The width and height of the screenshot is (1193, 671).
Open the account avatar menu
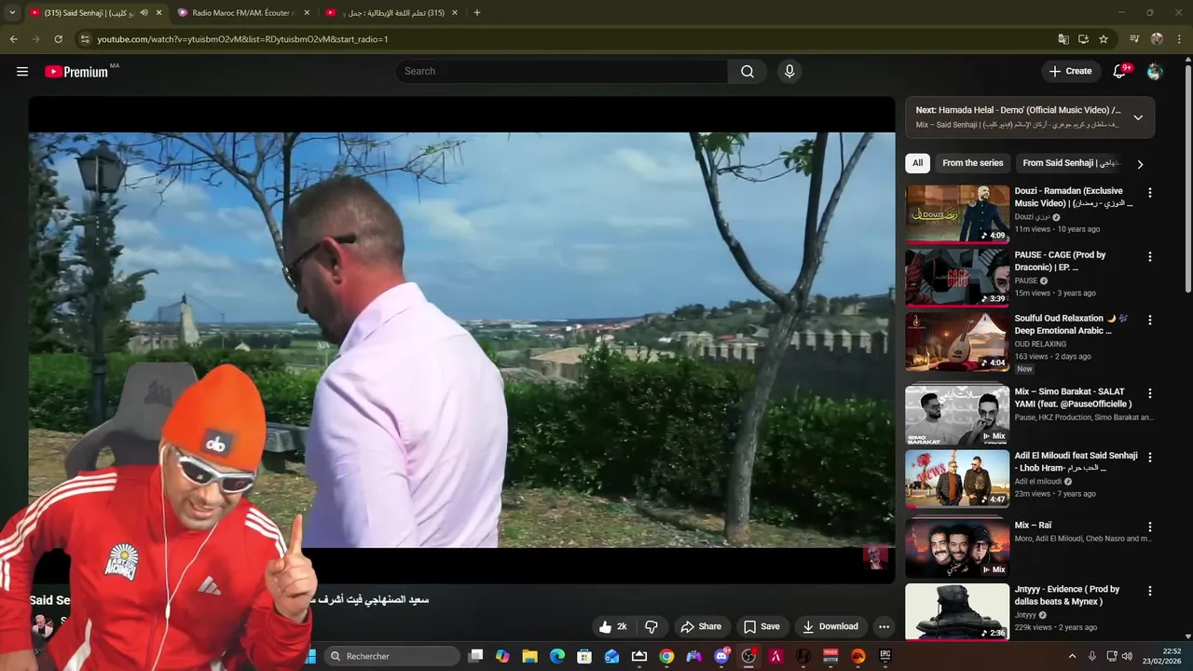(x=1155, y=71)
